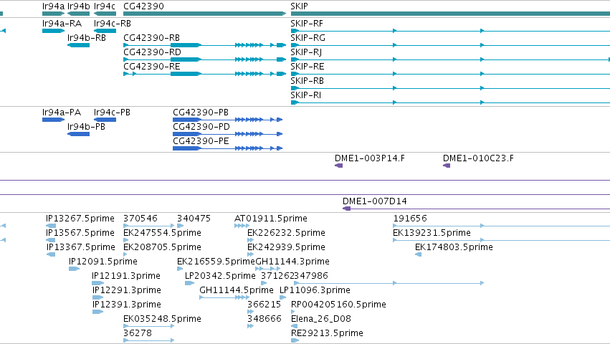Select transcript Ir94c-RB

coord(105,31)
